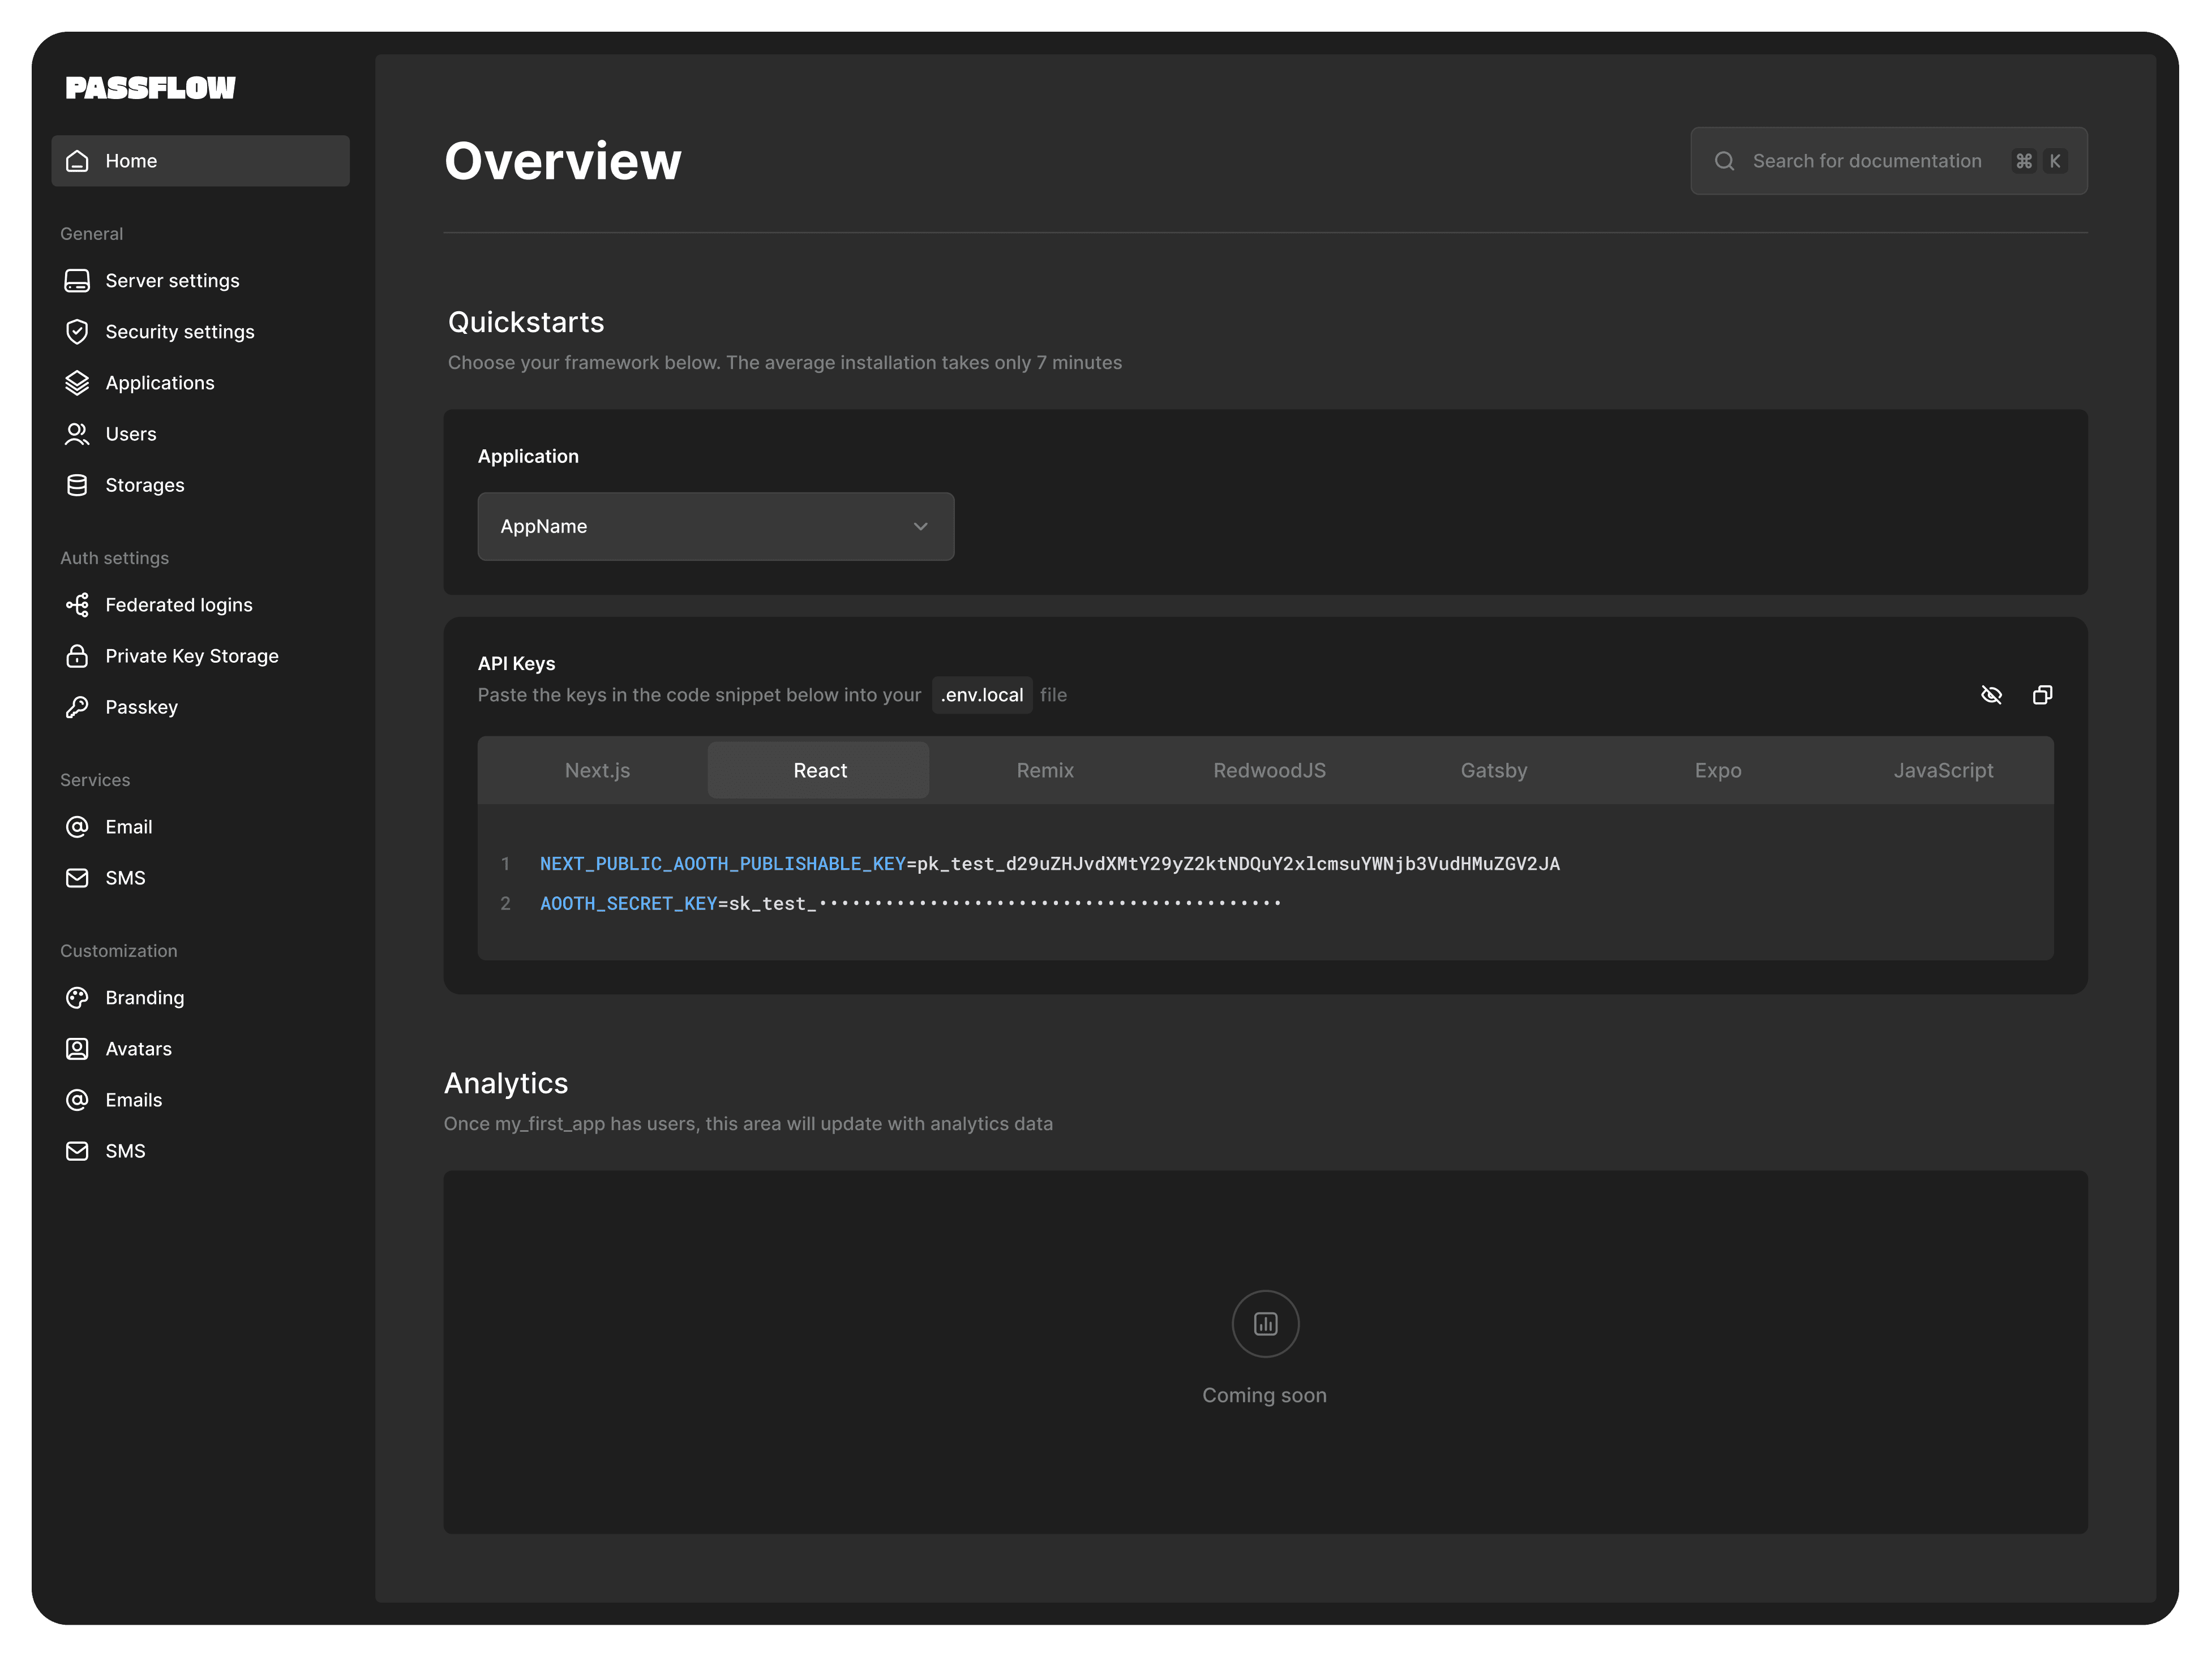This screenshot has width=2212, height=1657.
Task: Click the Home sidebar item
Action: (200, 161)
